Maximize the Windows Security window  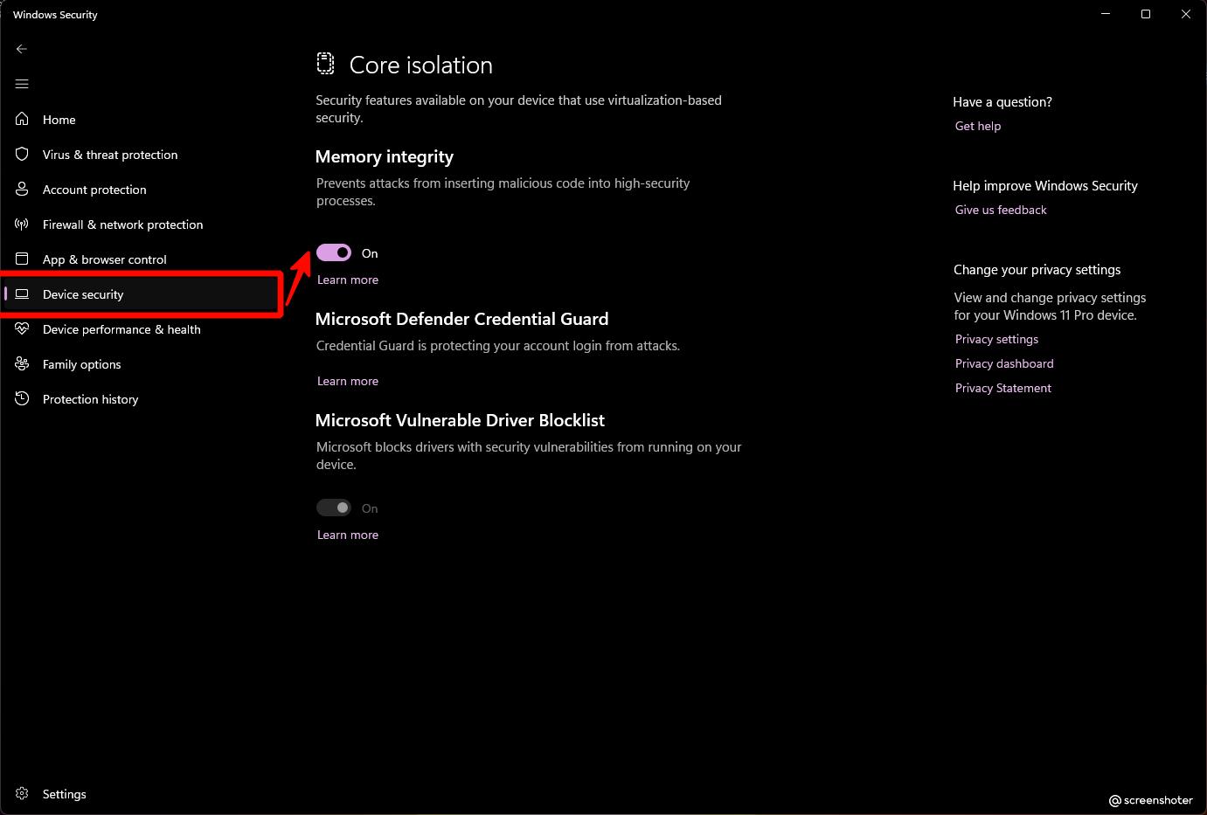tap(1146, 14)
